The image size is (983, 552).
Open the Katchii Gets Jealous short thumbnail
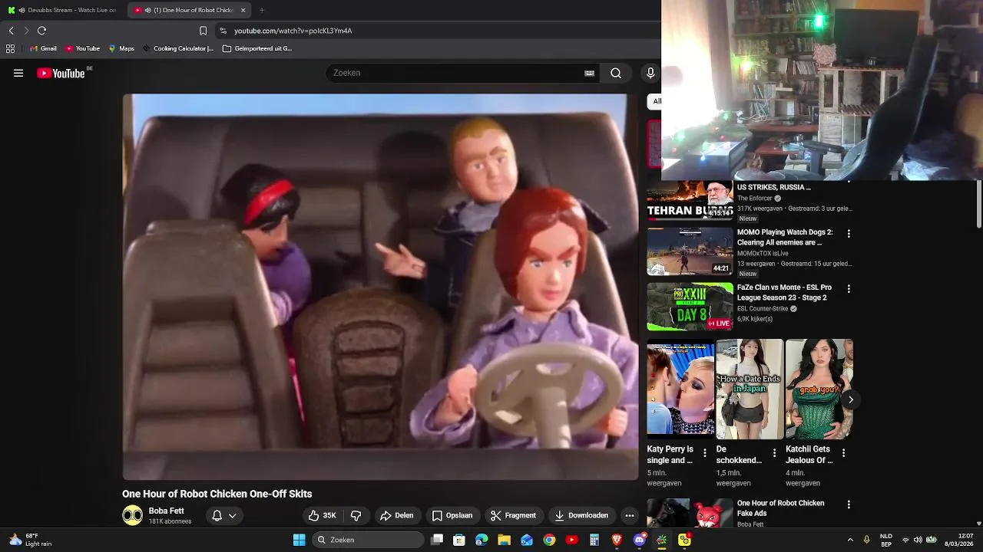[x=819, y=389]
